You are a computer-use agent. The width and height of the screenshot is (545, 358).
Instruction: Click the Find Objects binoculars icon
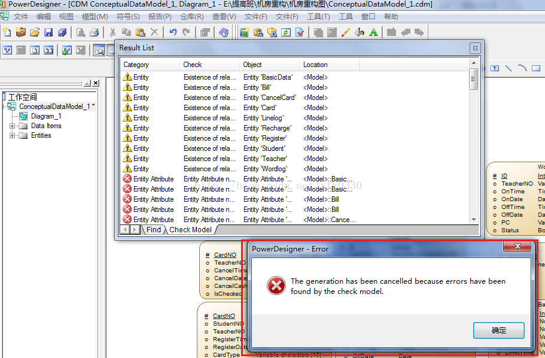[x=272, y=32]
